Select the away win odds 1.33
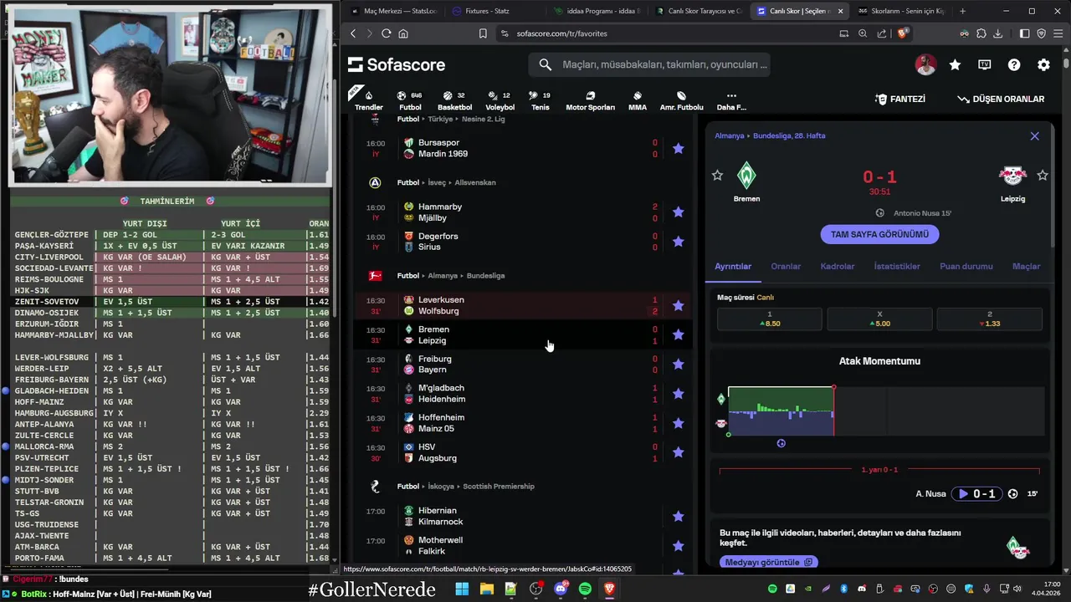The width and height of the screenshot is (1071, 602). pos(989,319)
